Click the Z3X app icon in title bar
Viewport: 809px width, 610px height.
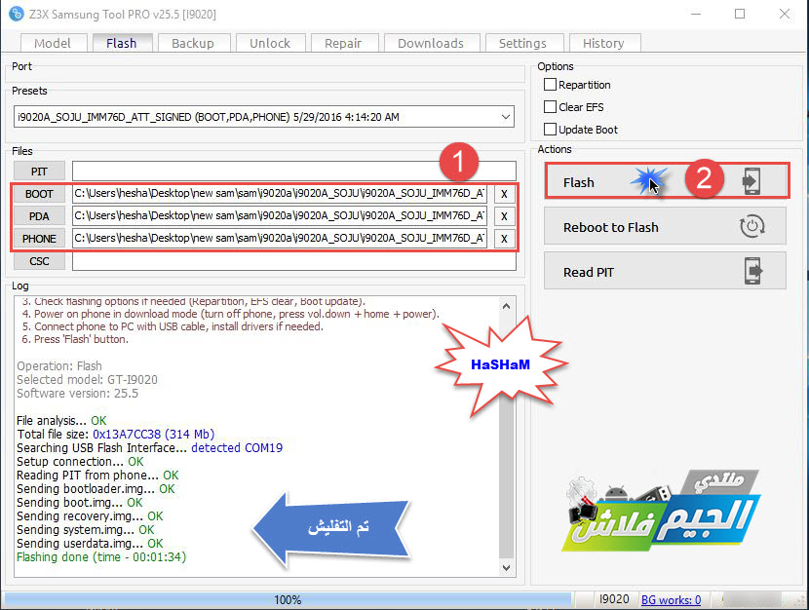pyautogui.click(x=17, y=14)
